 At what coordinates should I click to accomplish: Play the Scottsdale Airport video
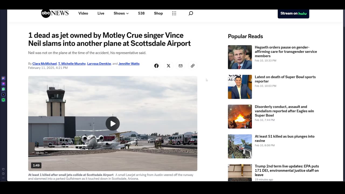coord(113,124)
